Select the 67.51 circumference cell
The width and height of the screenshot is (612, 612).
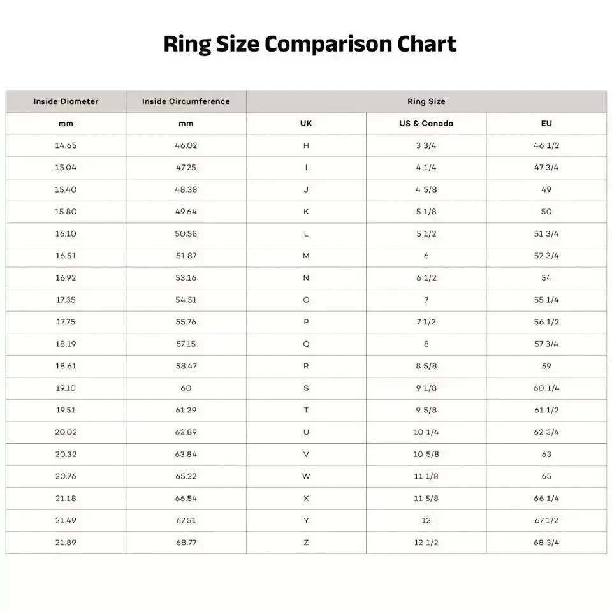click(186, 520)
